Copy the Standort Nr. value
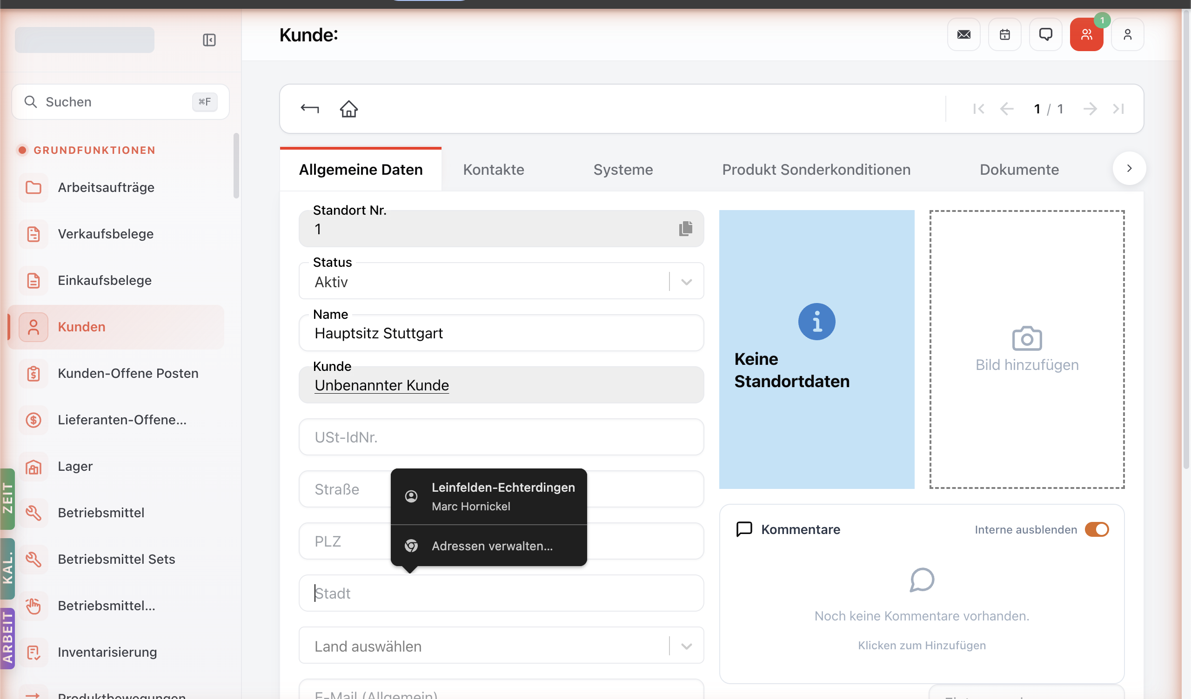The image size is (1191, 699). coord(686,229)
